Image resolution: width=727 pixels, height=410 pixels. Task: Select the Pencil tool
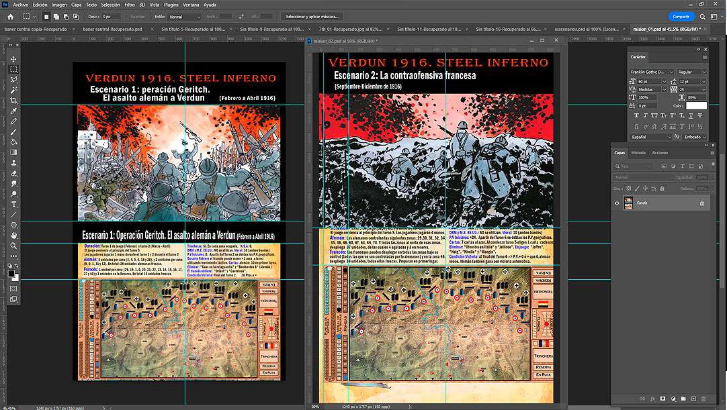14,121
